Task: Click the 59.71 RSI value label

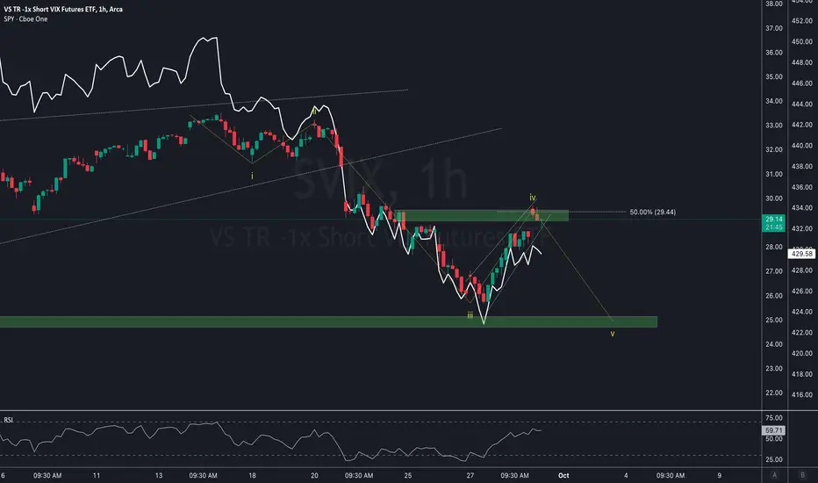Action: 773,430
